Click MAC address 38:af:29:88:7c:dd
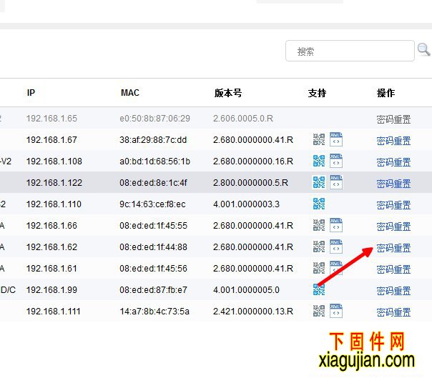Image resolution: width=432 pixels, height=378 pixels. click(x=153, y=140)
